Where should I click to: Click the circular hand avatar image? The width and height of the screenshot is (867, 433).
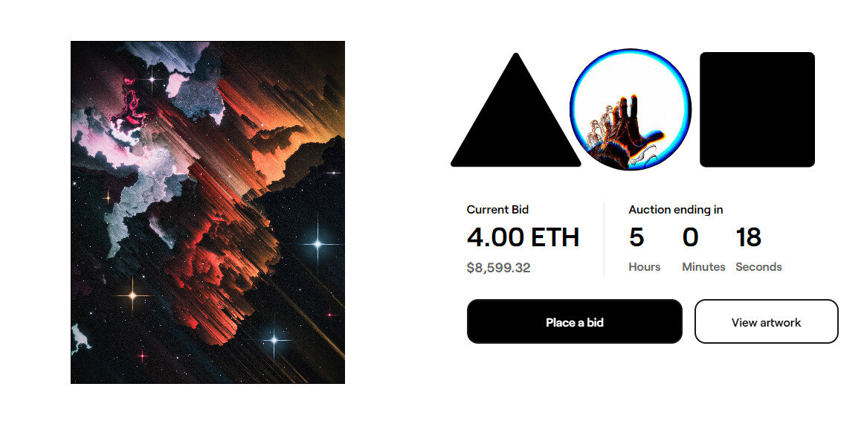(x=631, y=109)
